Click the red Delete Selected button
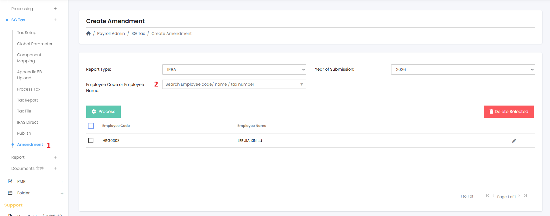Screen dimensions: 550x216 coord(509,112)
